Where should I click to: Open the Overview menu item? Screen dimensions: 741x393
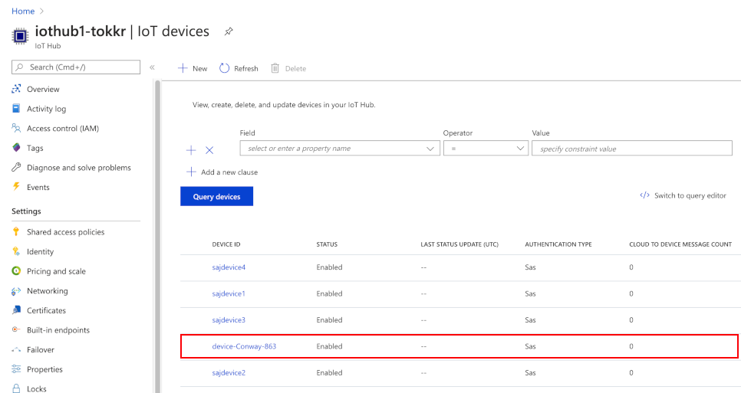43,89
